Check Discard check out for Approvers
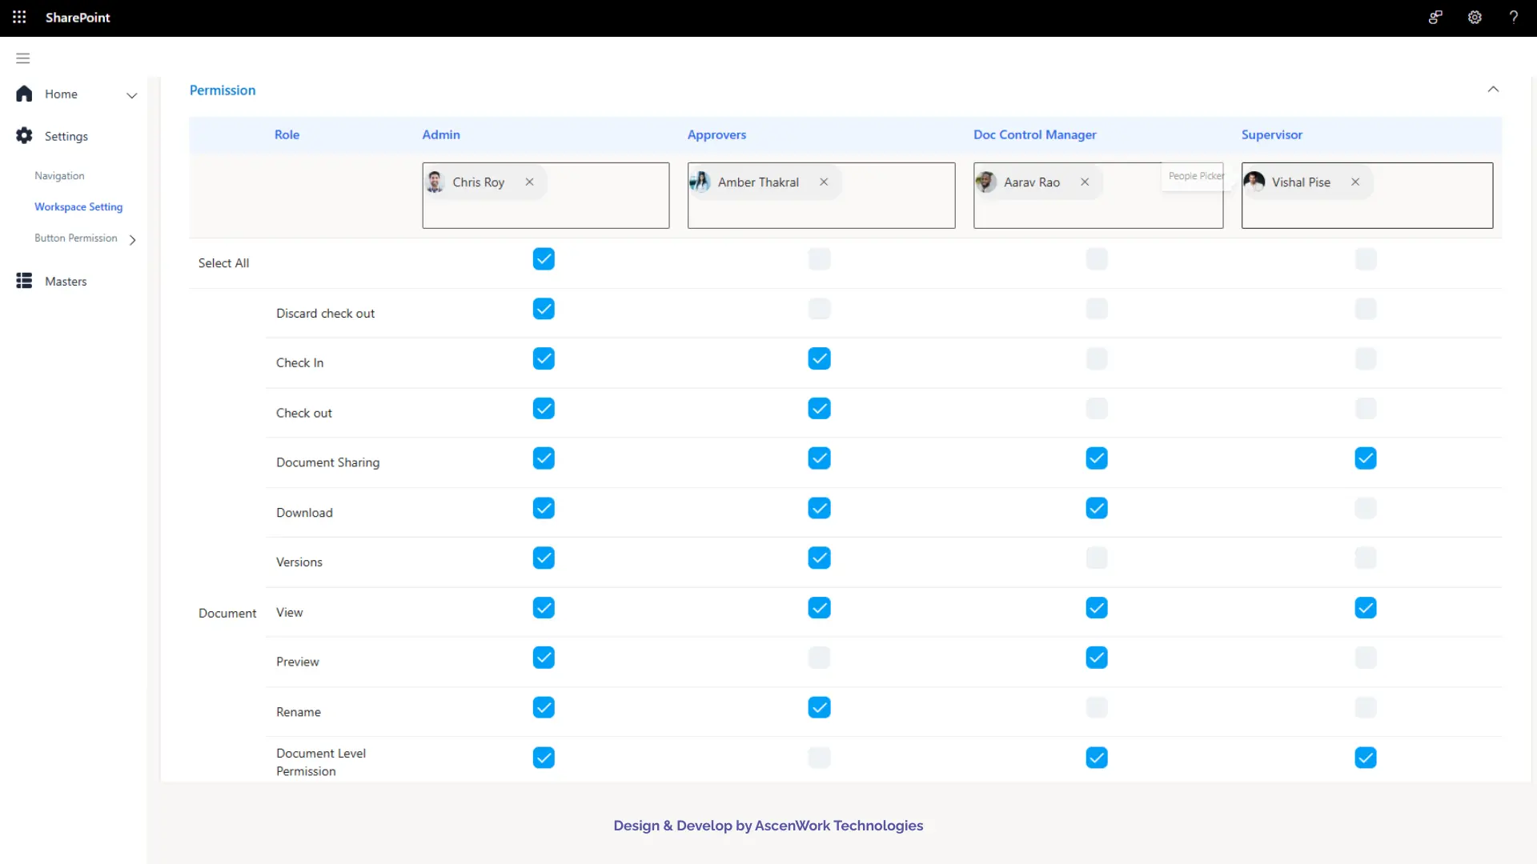 tap(819, 308)
